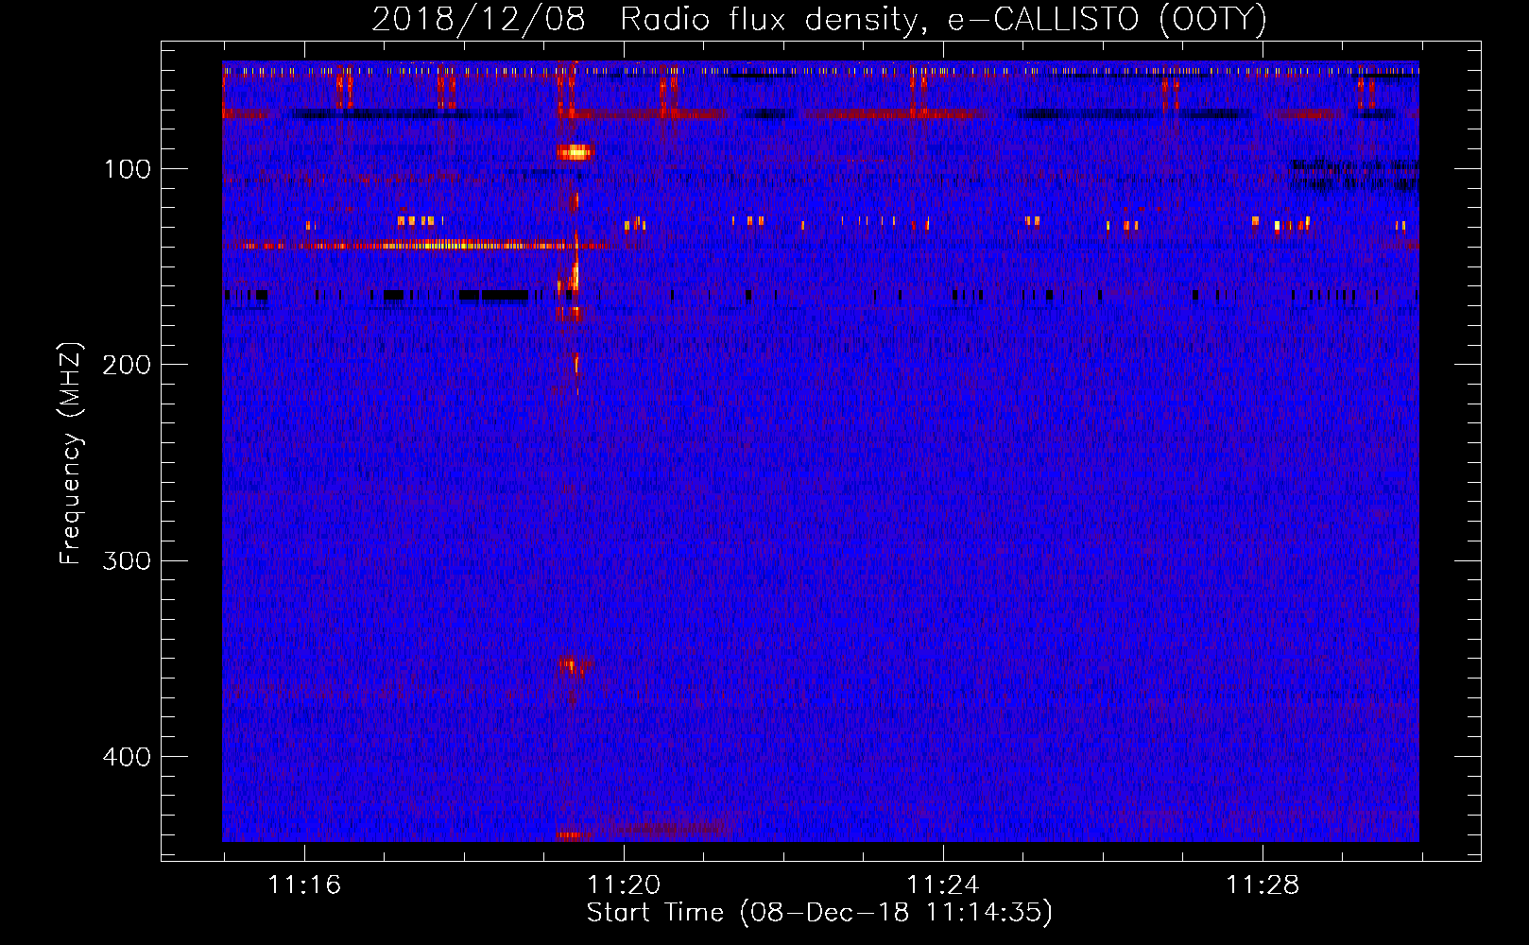Click the '200' frequency tick label

coord(127,365)
